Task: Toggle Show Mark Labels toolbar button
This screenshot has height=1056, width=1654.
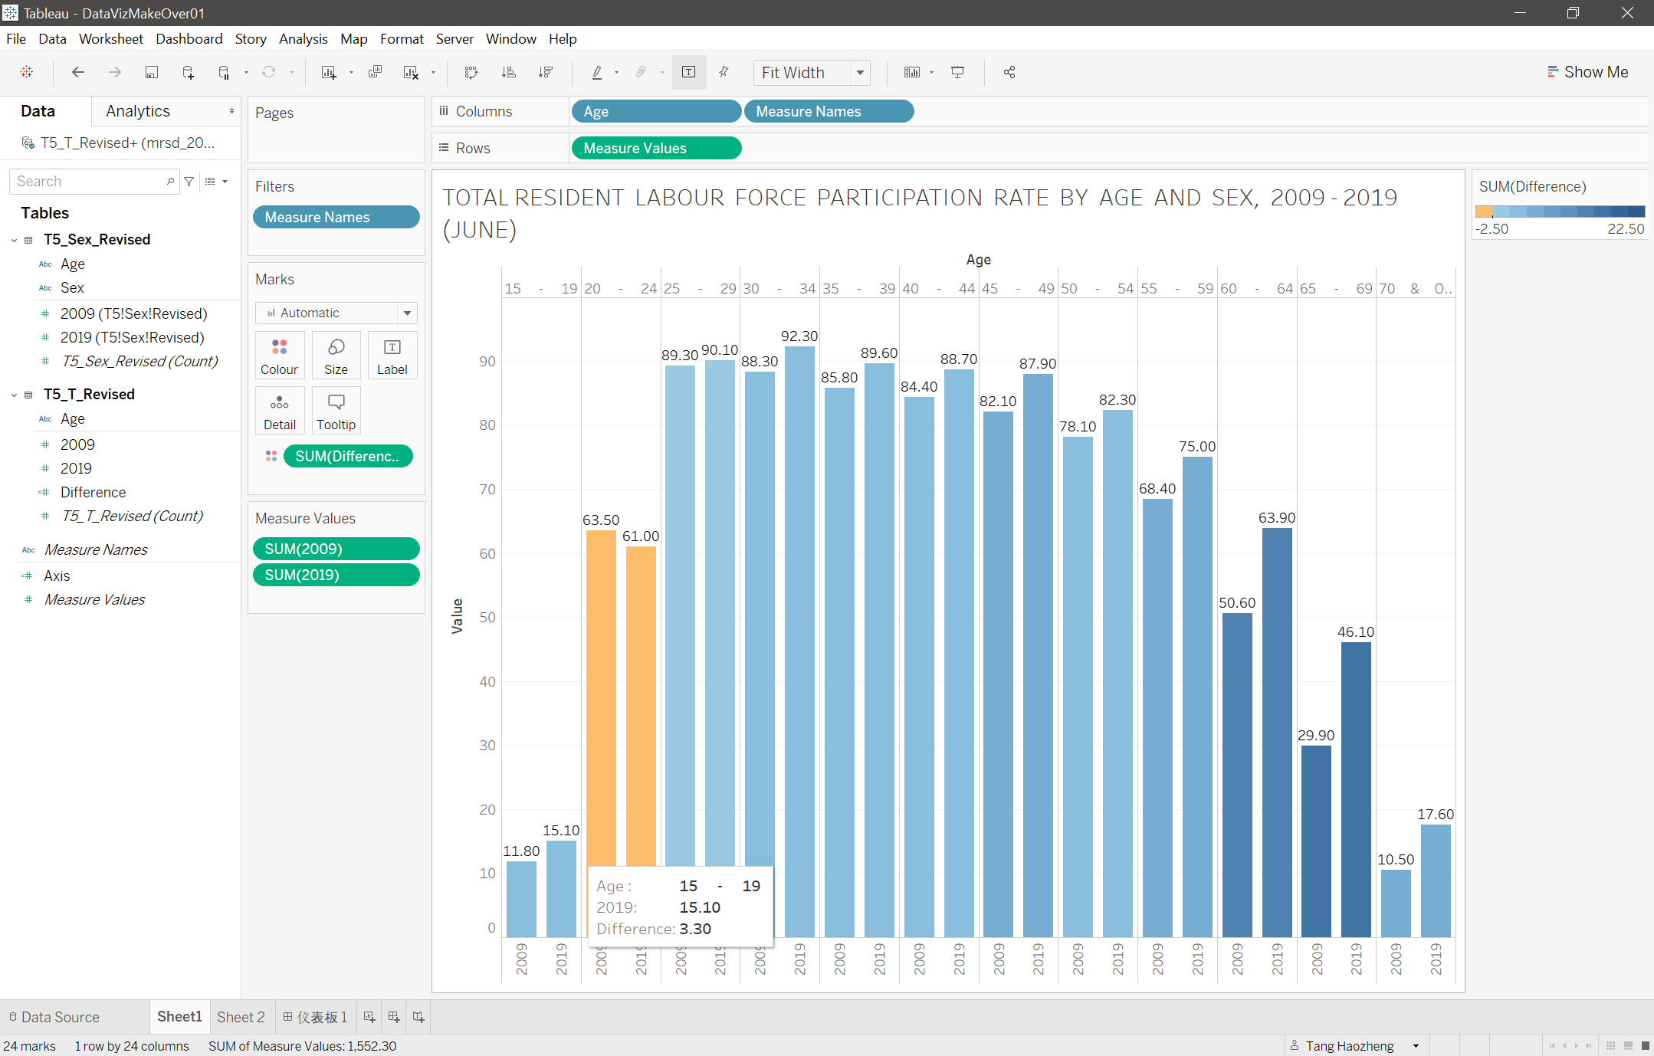Action: coord(688,72)
